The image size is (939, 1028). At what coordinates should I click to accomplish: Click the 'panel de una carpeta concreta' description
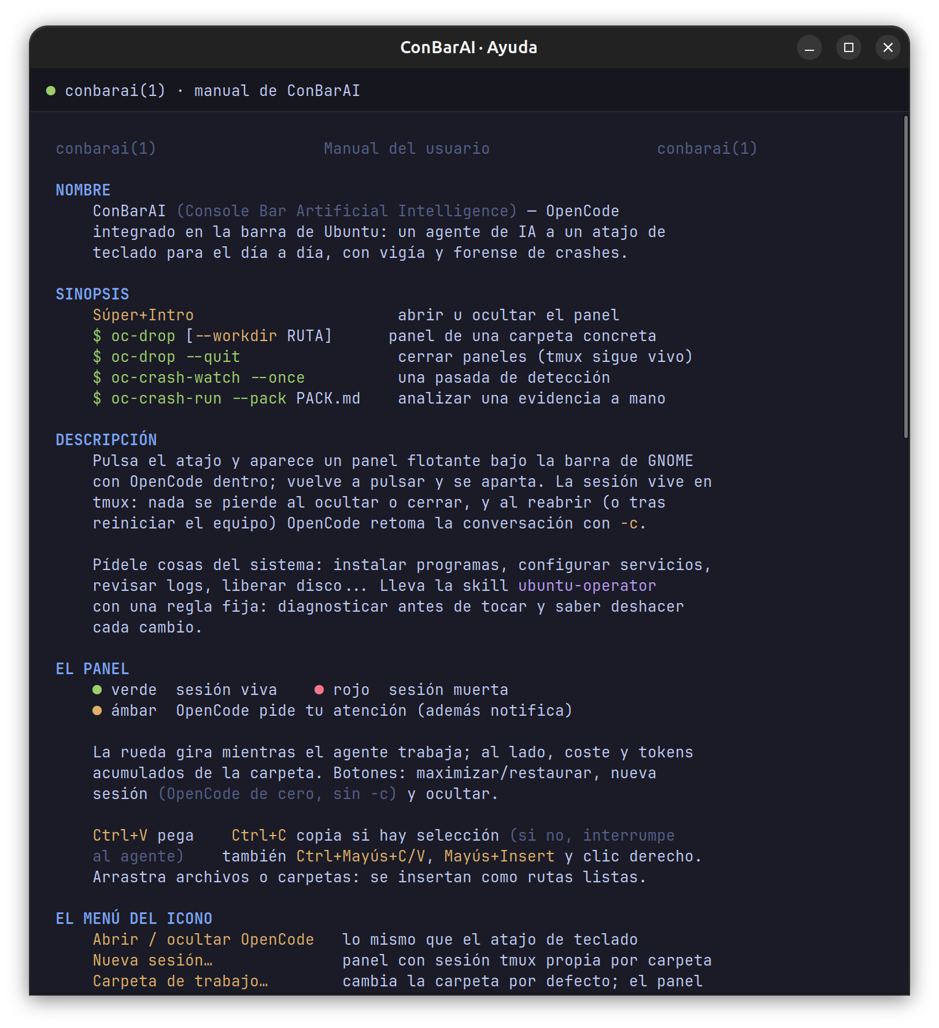(523, 336)
